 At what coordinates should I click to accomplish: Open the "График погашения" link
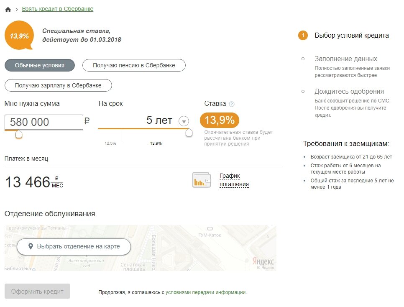234,180
